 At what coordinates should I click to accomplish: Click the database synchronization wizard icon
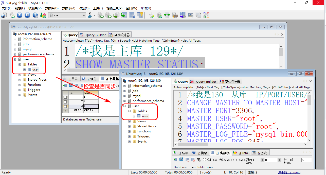click(x=159, y=15)
